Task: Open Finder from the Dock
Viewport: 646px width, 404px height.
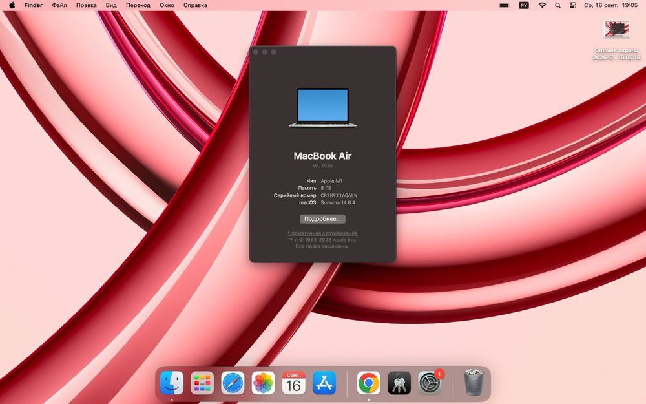Action: point(172,383)
